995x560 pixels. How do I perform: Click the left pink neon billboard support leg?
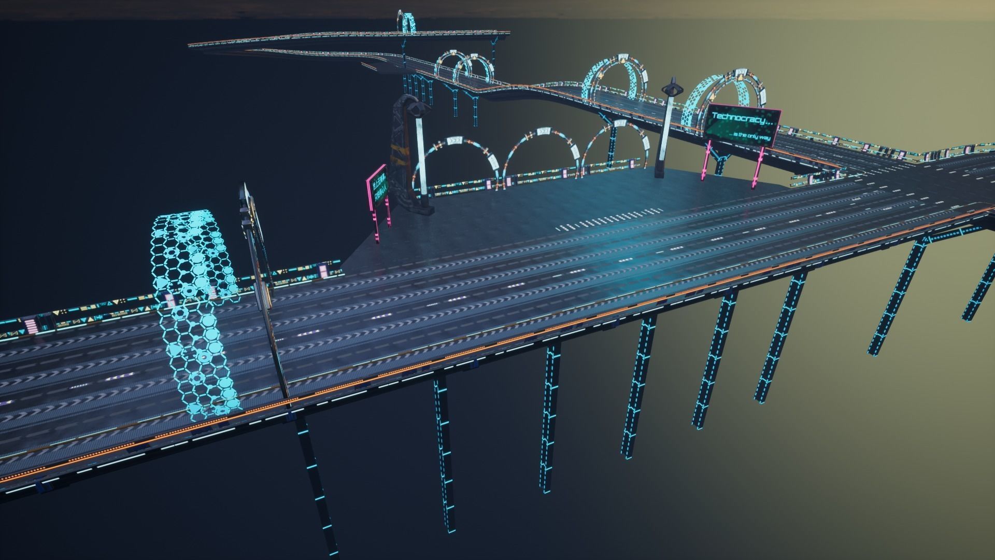click(x=706, y=160)
